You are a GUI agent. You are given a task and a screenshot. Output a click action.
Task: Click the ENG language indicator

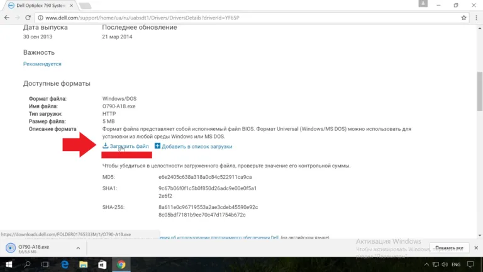click(456, 264)
